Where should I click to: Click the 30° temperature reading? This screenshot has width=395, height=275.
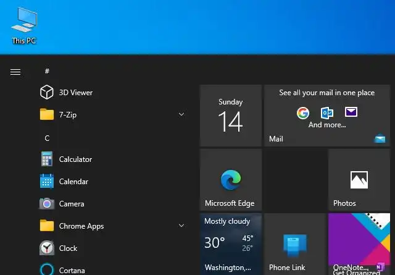[x=214, y=243]
